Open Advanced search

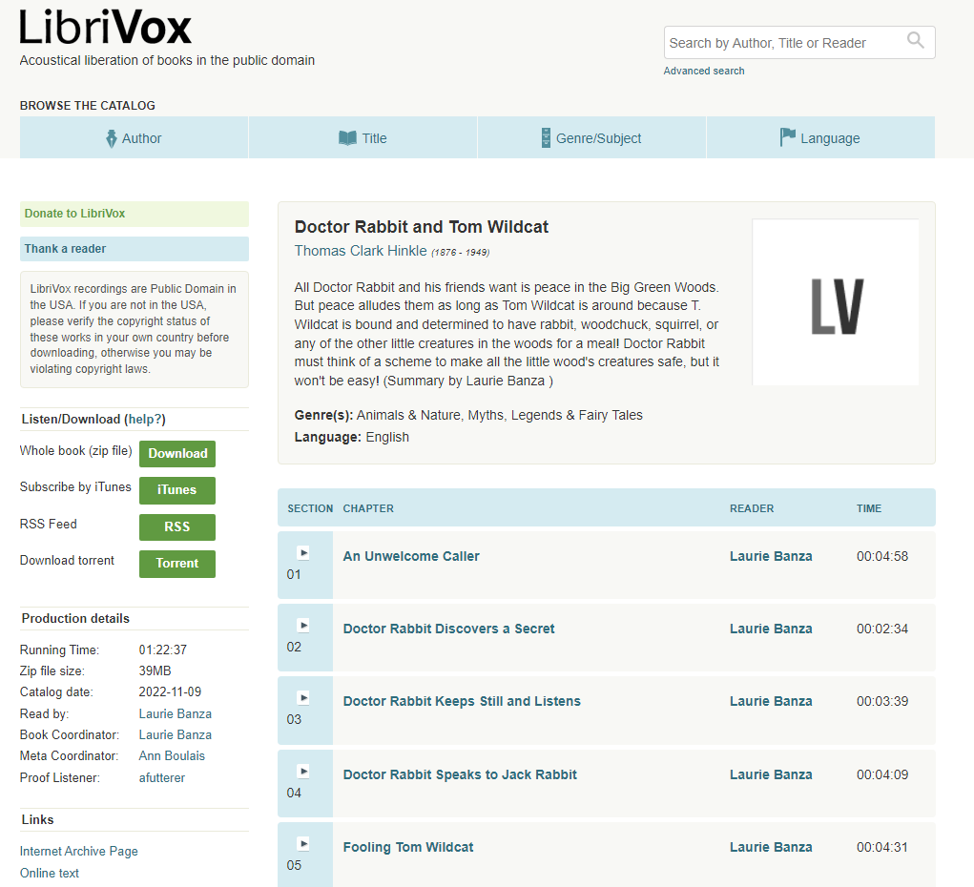coord(704,71)
